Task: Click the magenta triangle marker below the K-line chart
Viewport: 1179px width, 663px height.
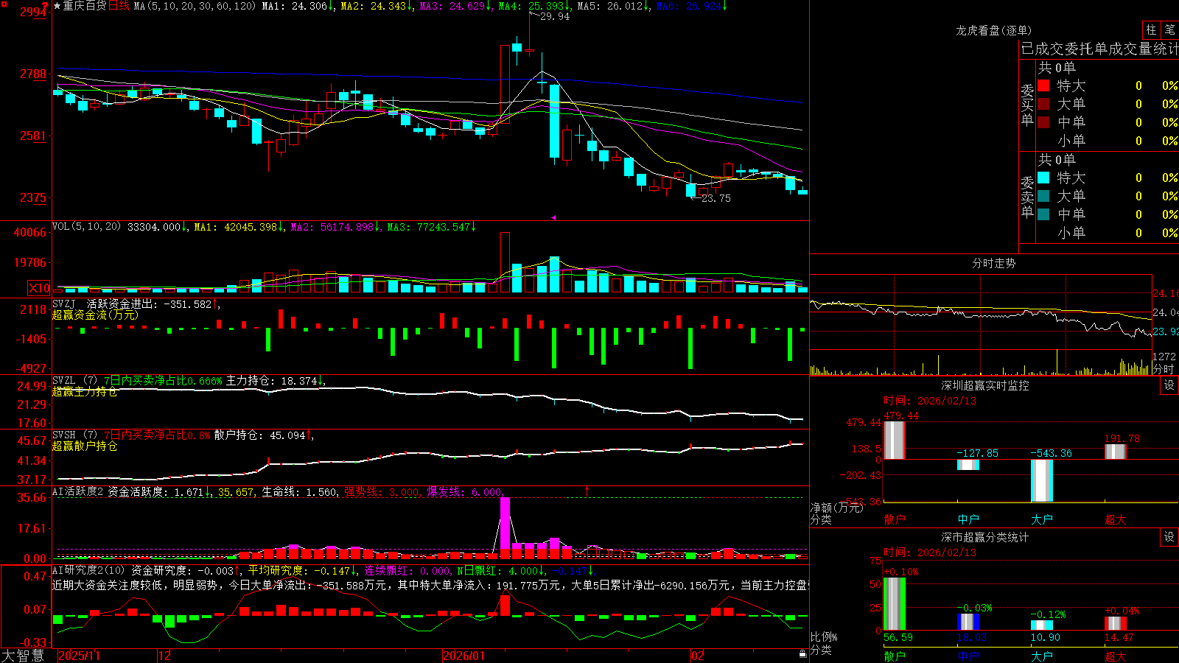Action: click(x=553, y=217)
